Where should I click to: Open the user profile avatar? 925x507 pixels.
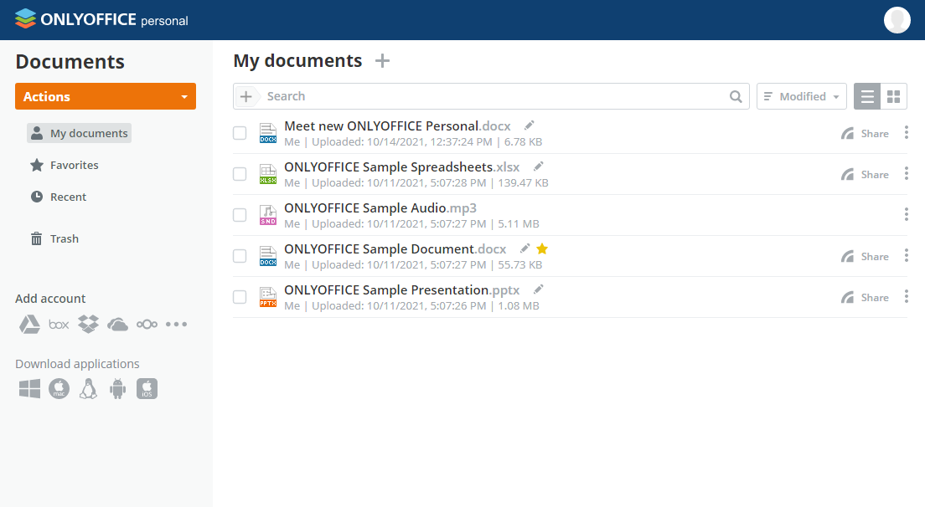point(897,20)
